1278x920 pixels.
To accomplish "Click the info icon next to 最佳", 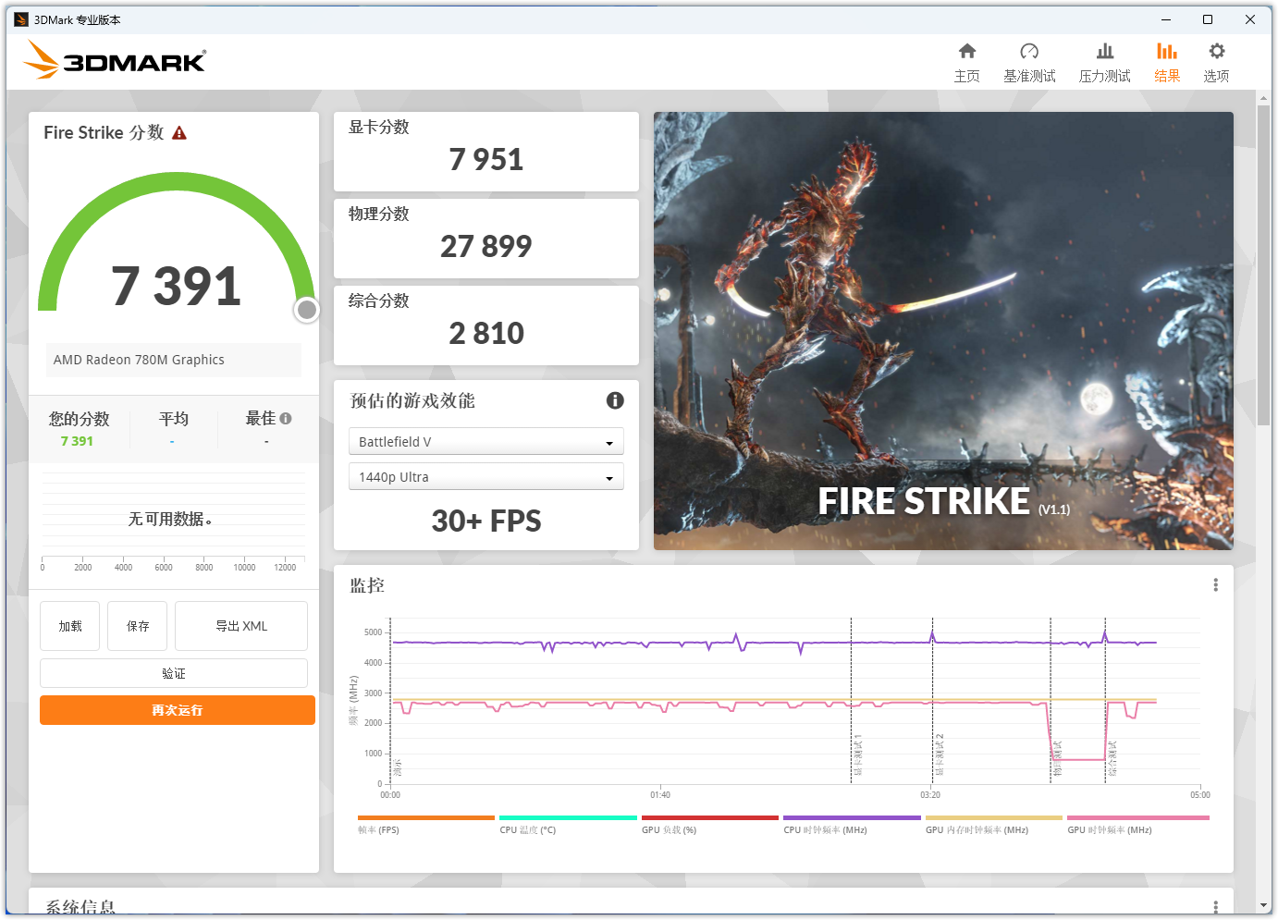I will (x=286, y=418).
